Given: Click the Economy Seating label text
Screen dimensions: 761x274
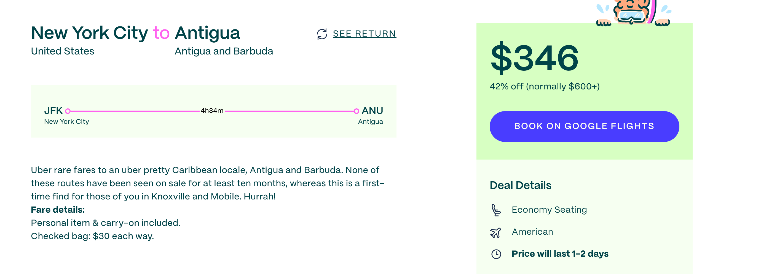Looking at the screenshot, I should coord(549,210).
